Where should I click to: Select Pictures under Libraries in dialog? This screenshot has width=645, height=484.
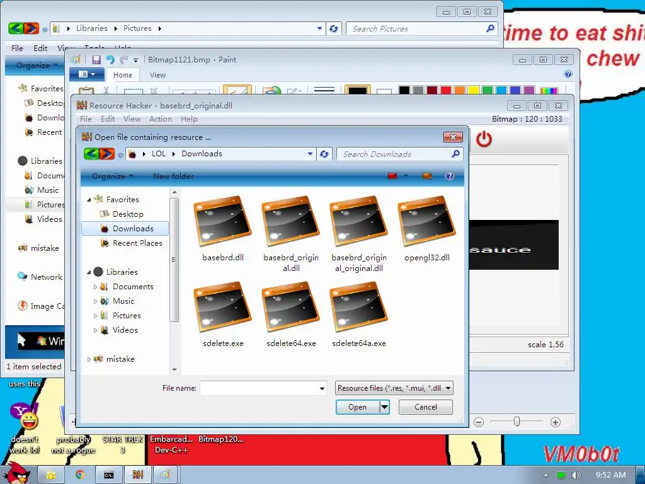[x=121, y=316]
